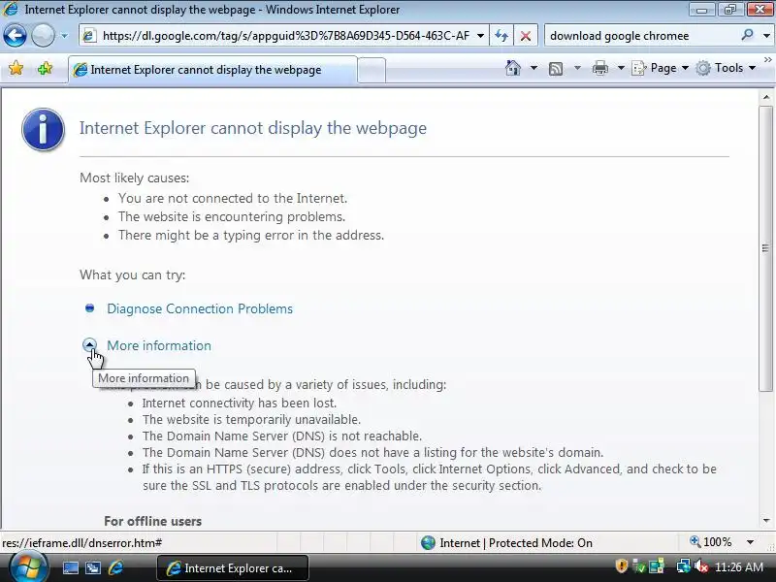776x582 pixels.
Task: Click 'Internet connectivity has been lost.' text
Action: [240, 403]
